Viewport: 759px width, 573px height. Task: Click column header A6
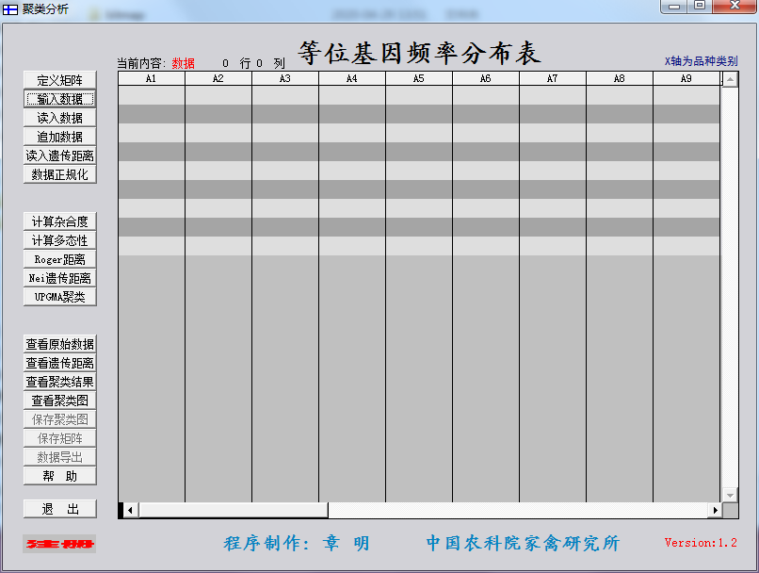tap(486, 78)
